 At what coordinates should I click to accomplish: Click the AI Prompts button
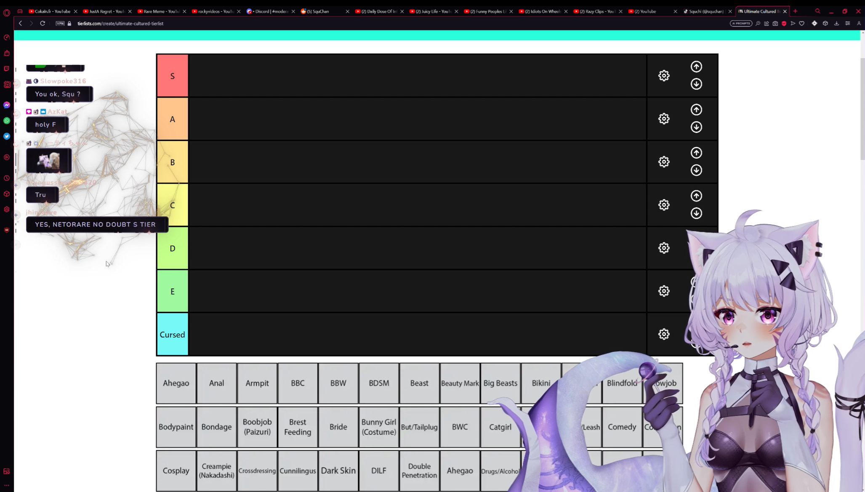(741, 24)
